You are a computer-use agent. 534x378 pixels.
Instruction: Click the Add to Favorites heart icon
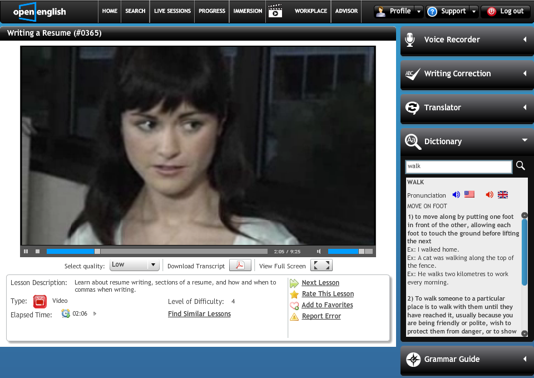(294, 305)
